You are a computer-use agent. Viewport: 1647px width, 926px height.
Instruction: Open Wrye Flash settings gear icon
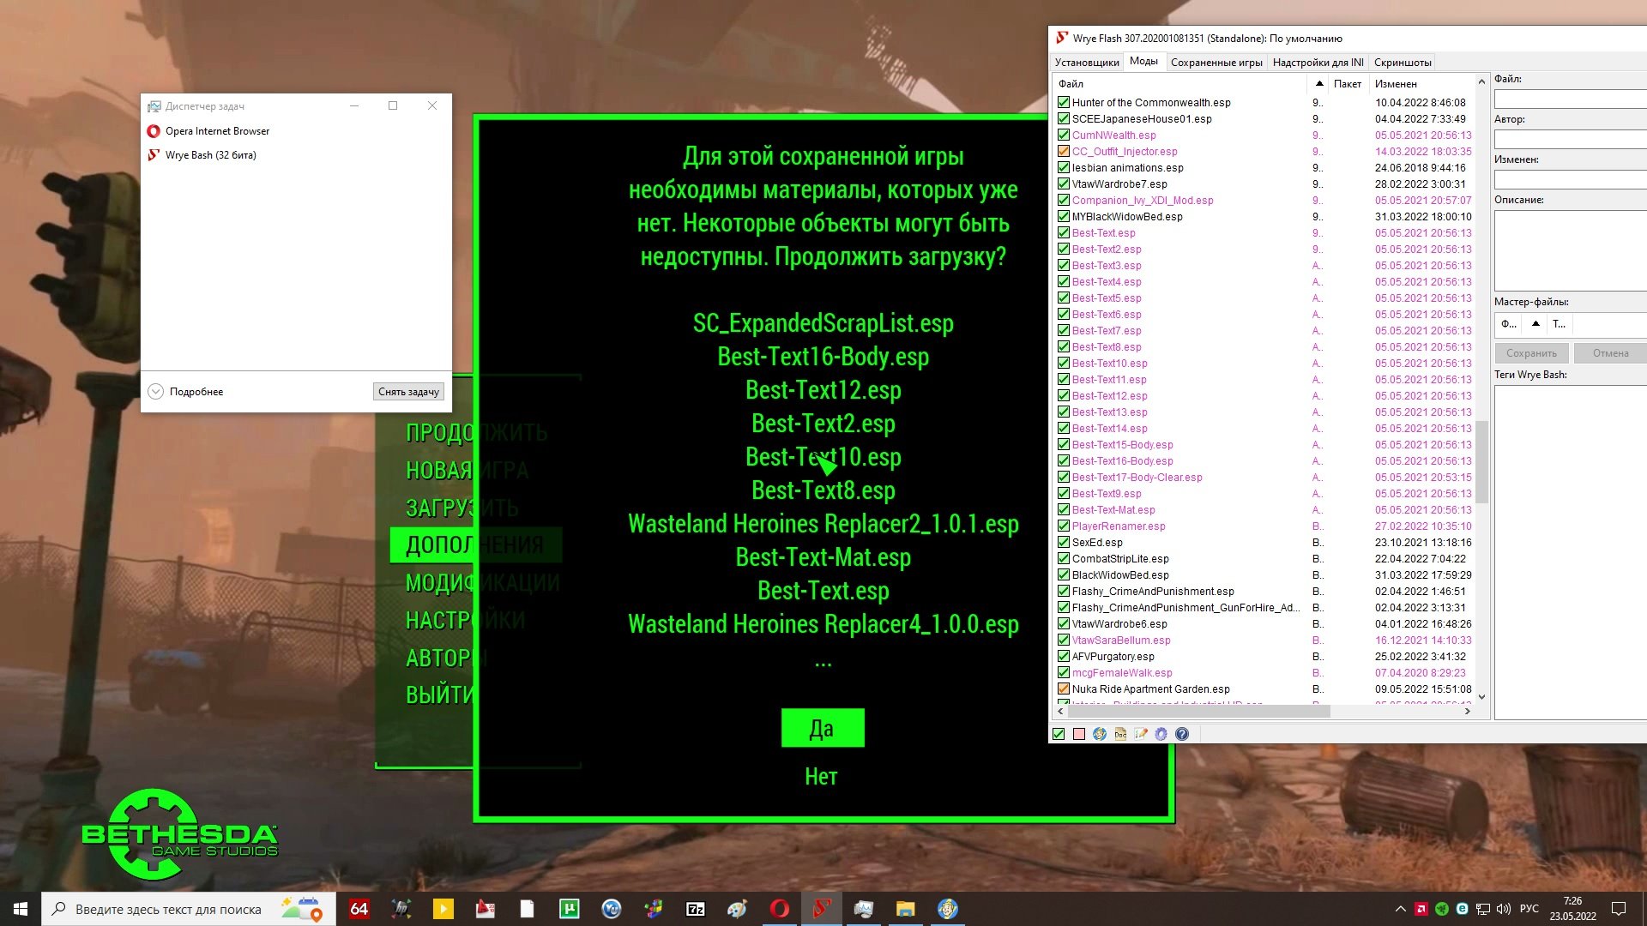(1161, 734)
